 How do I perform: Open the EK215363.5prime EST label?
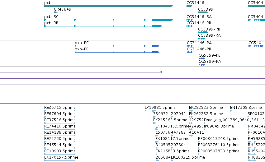coord(170,120)
